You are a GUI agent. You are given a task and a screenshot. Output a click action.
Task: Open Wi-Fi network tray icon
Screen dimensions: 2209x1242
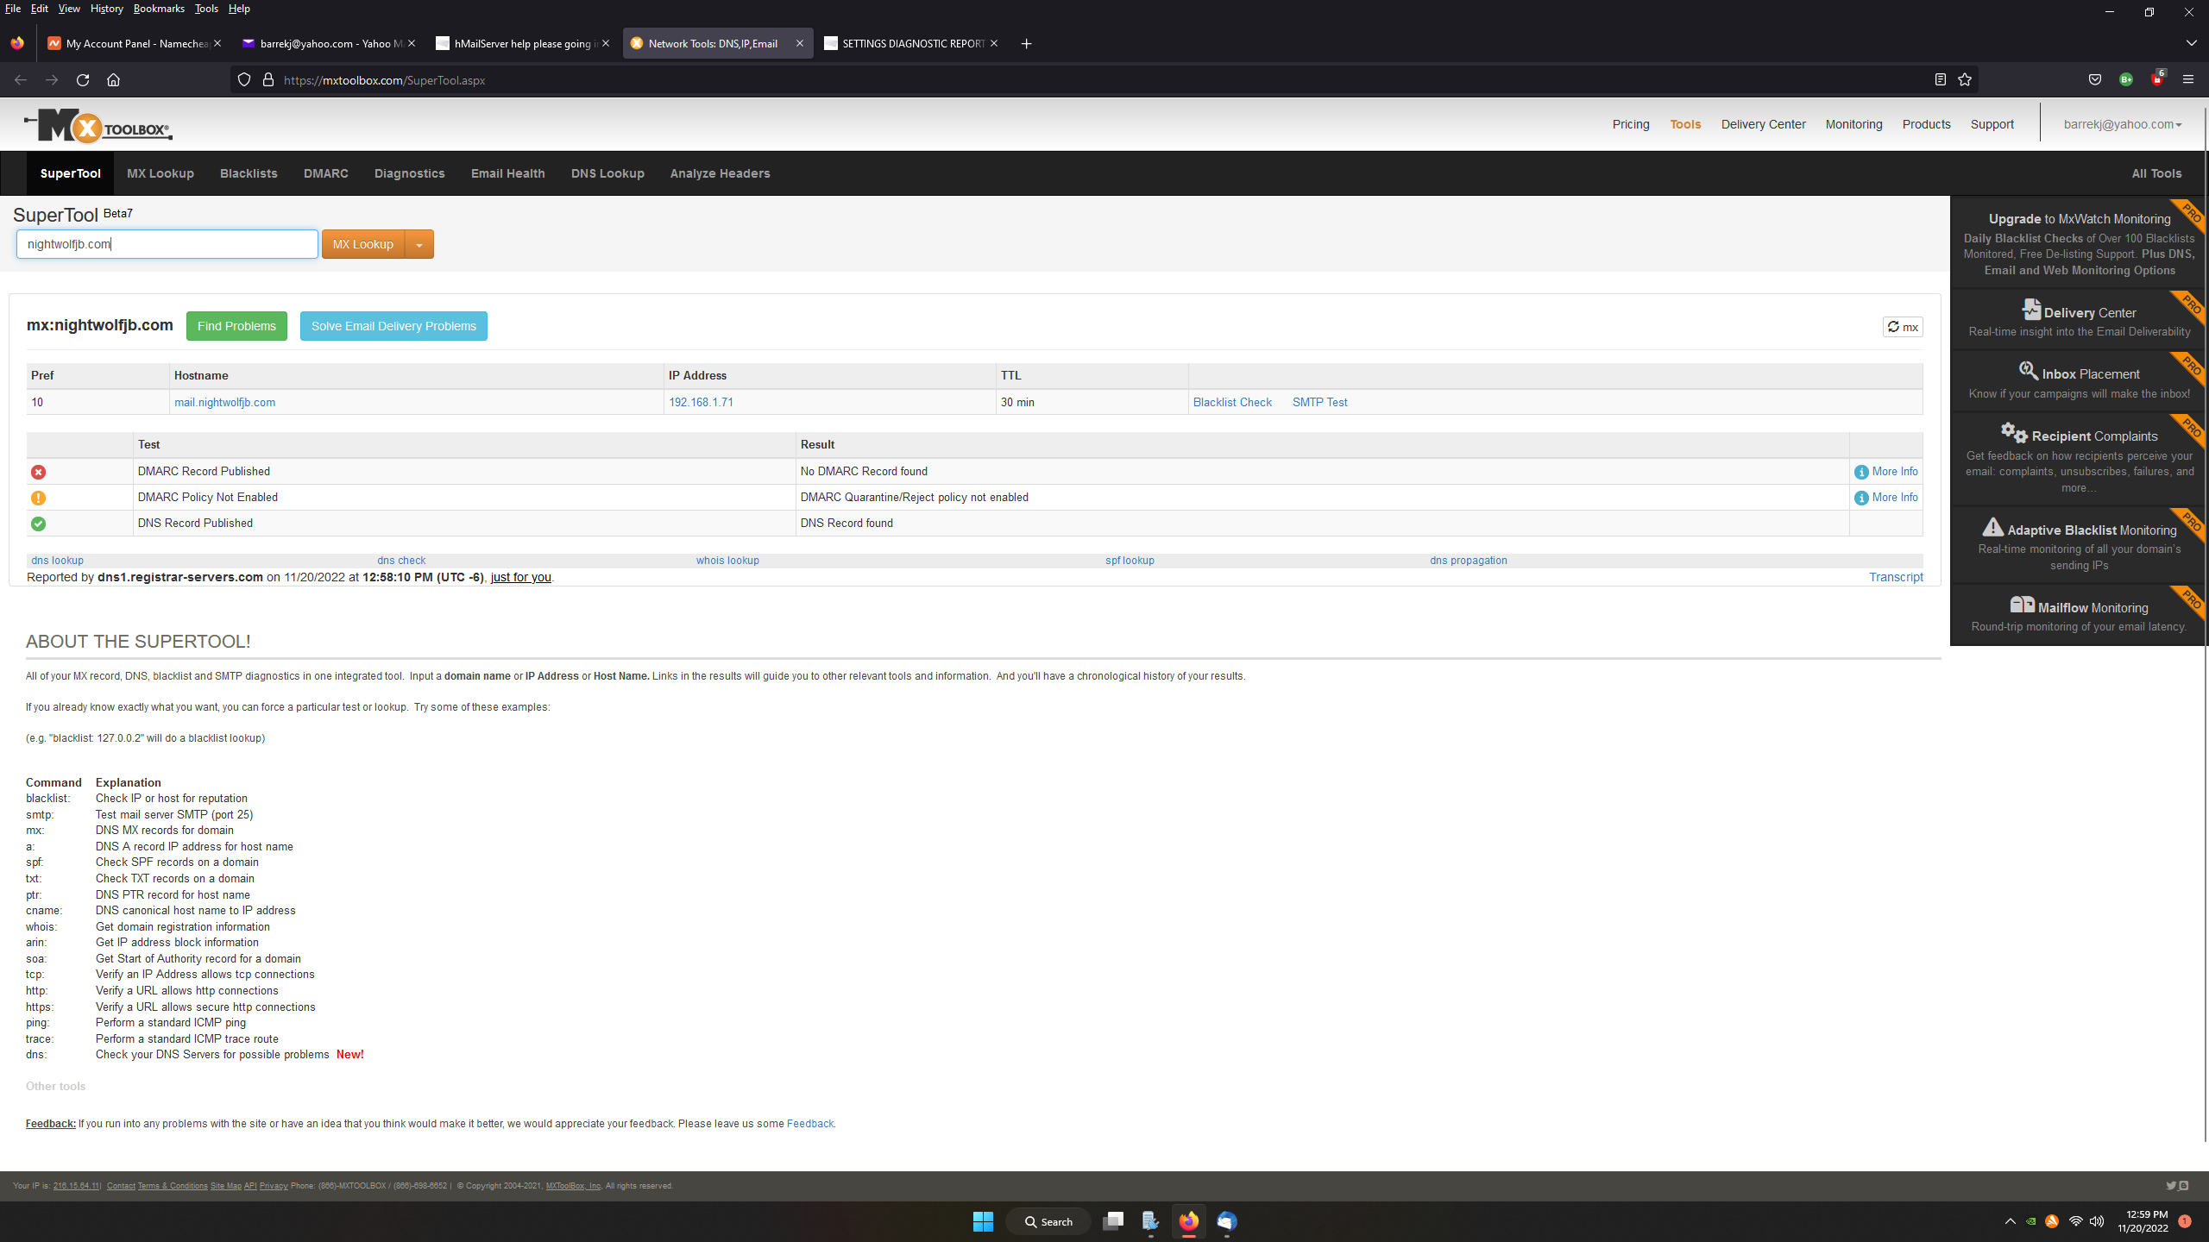click(x=2076, y=1221)
